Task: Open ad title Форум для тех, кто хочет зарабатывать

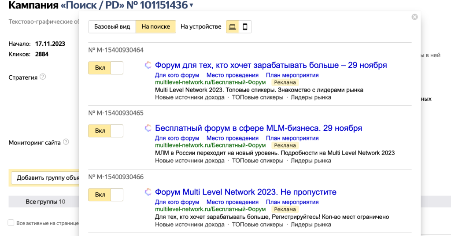Action: (271, 65)
